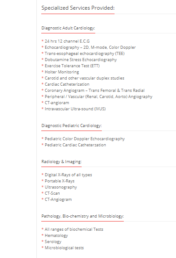Select the Holter Monitoring list item

[x=62, y=72]
